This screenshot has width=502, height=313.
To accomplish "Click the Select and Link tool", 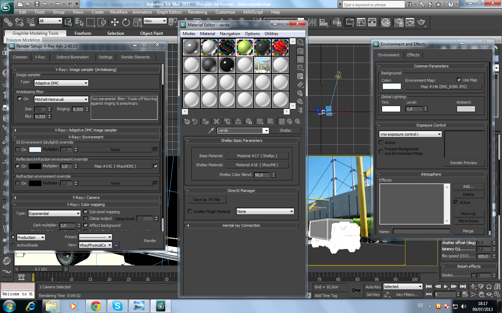I will coord(8,22).
